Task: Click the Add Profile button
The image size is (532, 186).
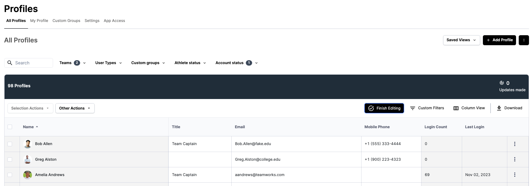Action: [x=499, y=40]
